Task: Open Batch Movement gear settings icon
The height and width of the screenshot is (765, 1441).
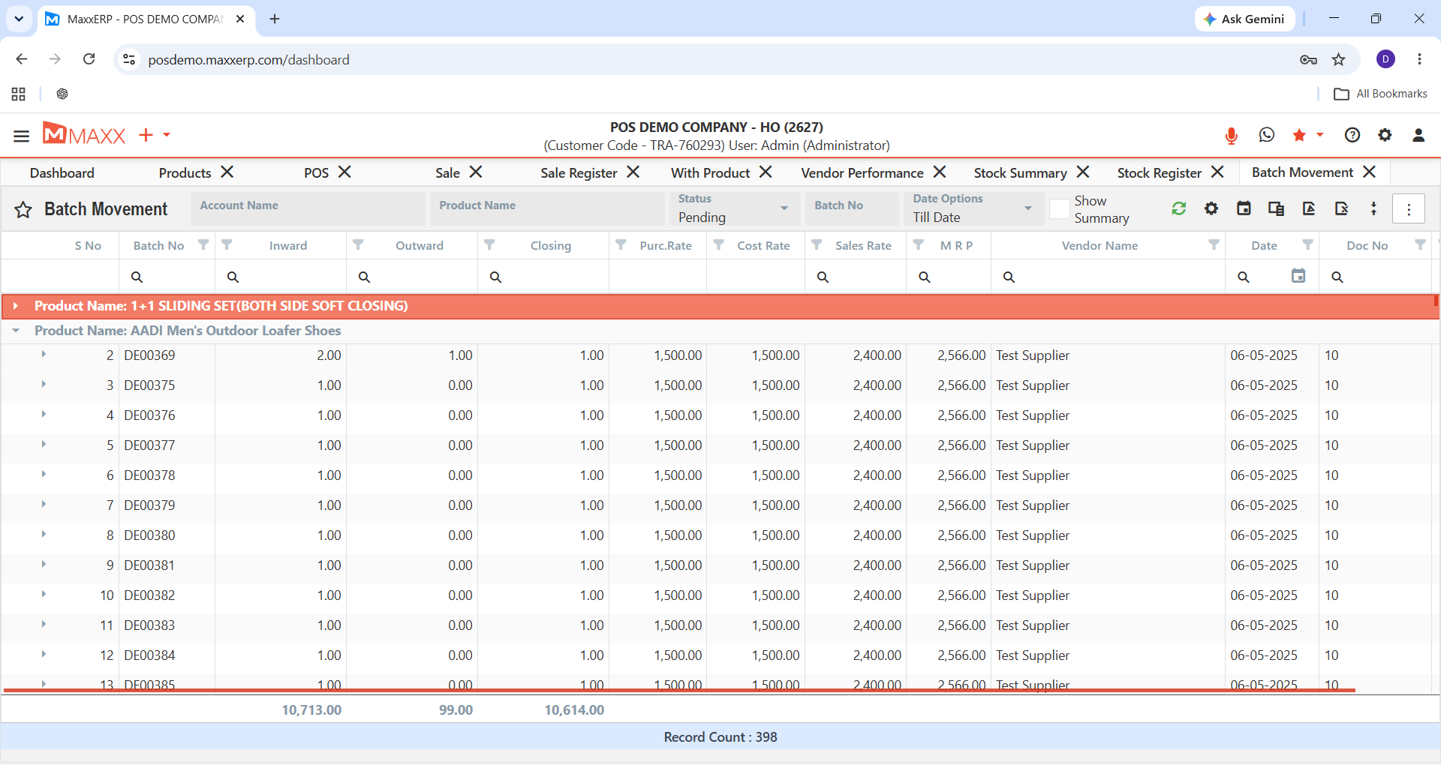Action: point(1211,208)
